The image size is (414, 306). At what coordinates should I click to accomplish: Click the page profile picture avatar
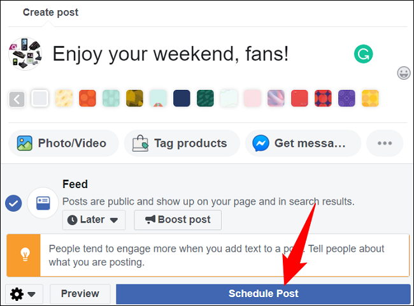pyautogui.click(x=25, y=54)
